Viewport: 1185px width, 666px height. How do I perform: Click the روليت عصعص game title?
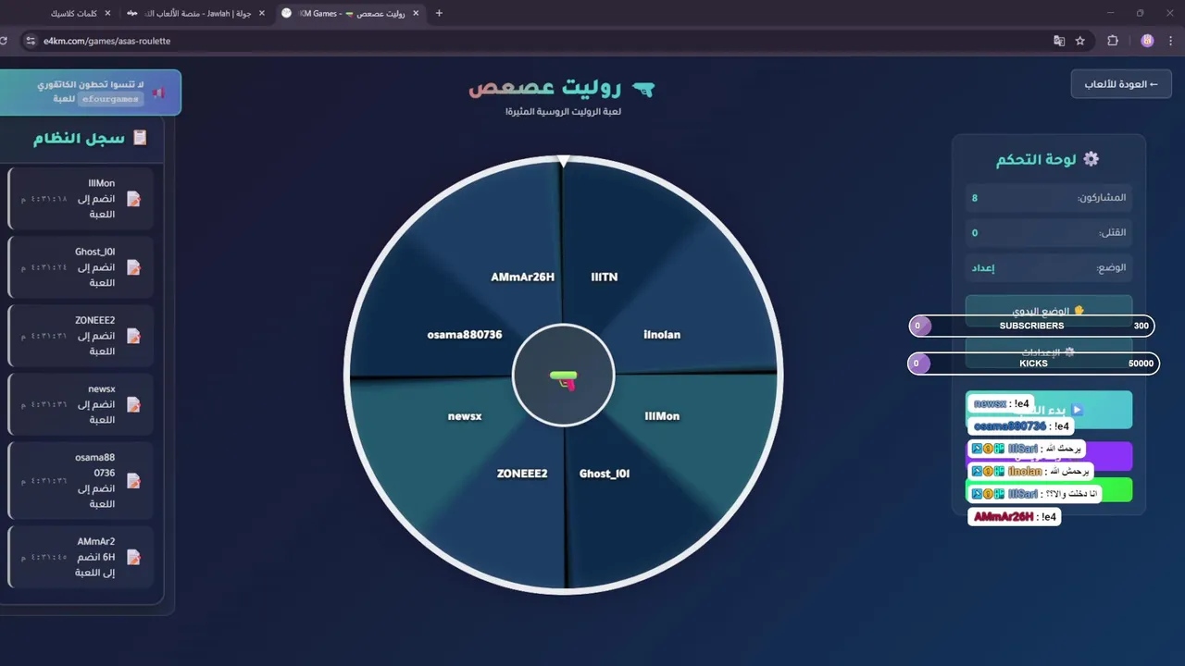543,89
